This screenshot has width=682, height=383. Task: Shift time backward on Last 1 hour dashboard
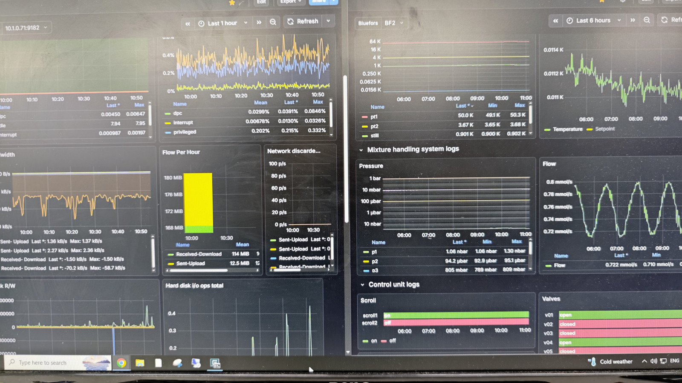click(188, 24)
